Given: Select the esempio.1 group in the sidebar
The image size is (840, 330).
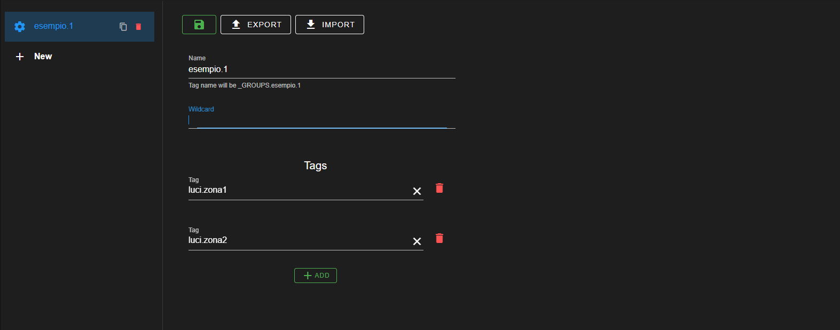Looking at the screenshot, I should [54, 26].
